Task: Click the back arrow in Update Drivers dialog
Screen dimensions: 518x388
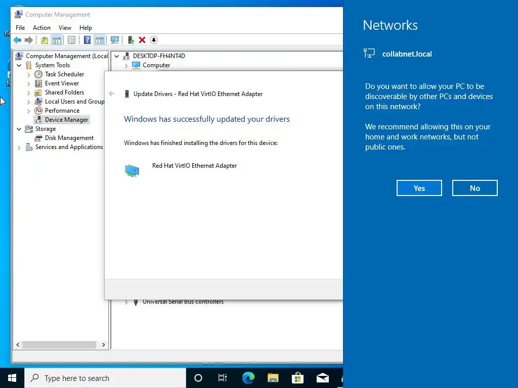Action: tap(112, 93)
